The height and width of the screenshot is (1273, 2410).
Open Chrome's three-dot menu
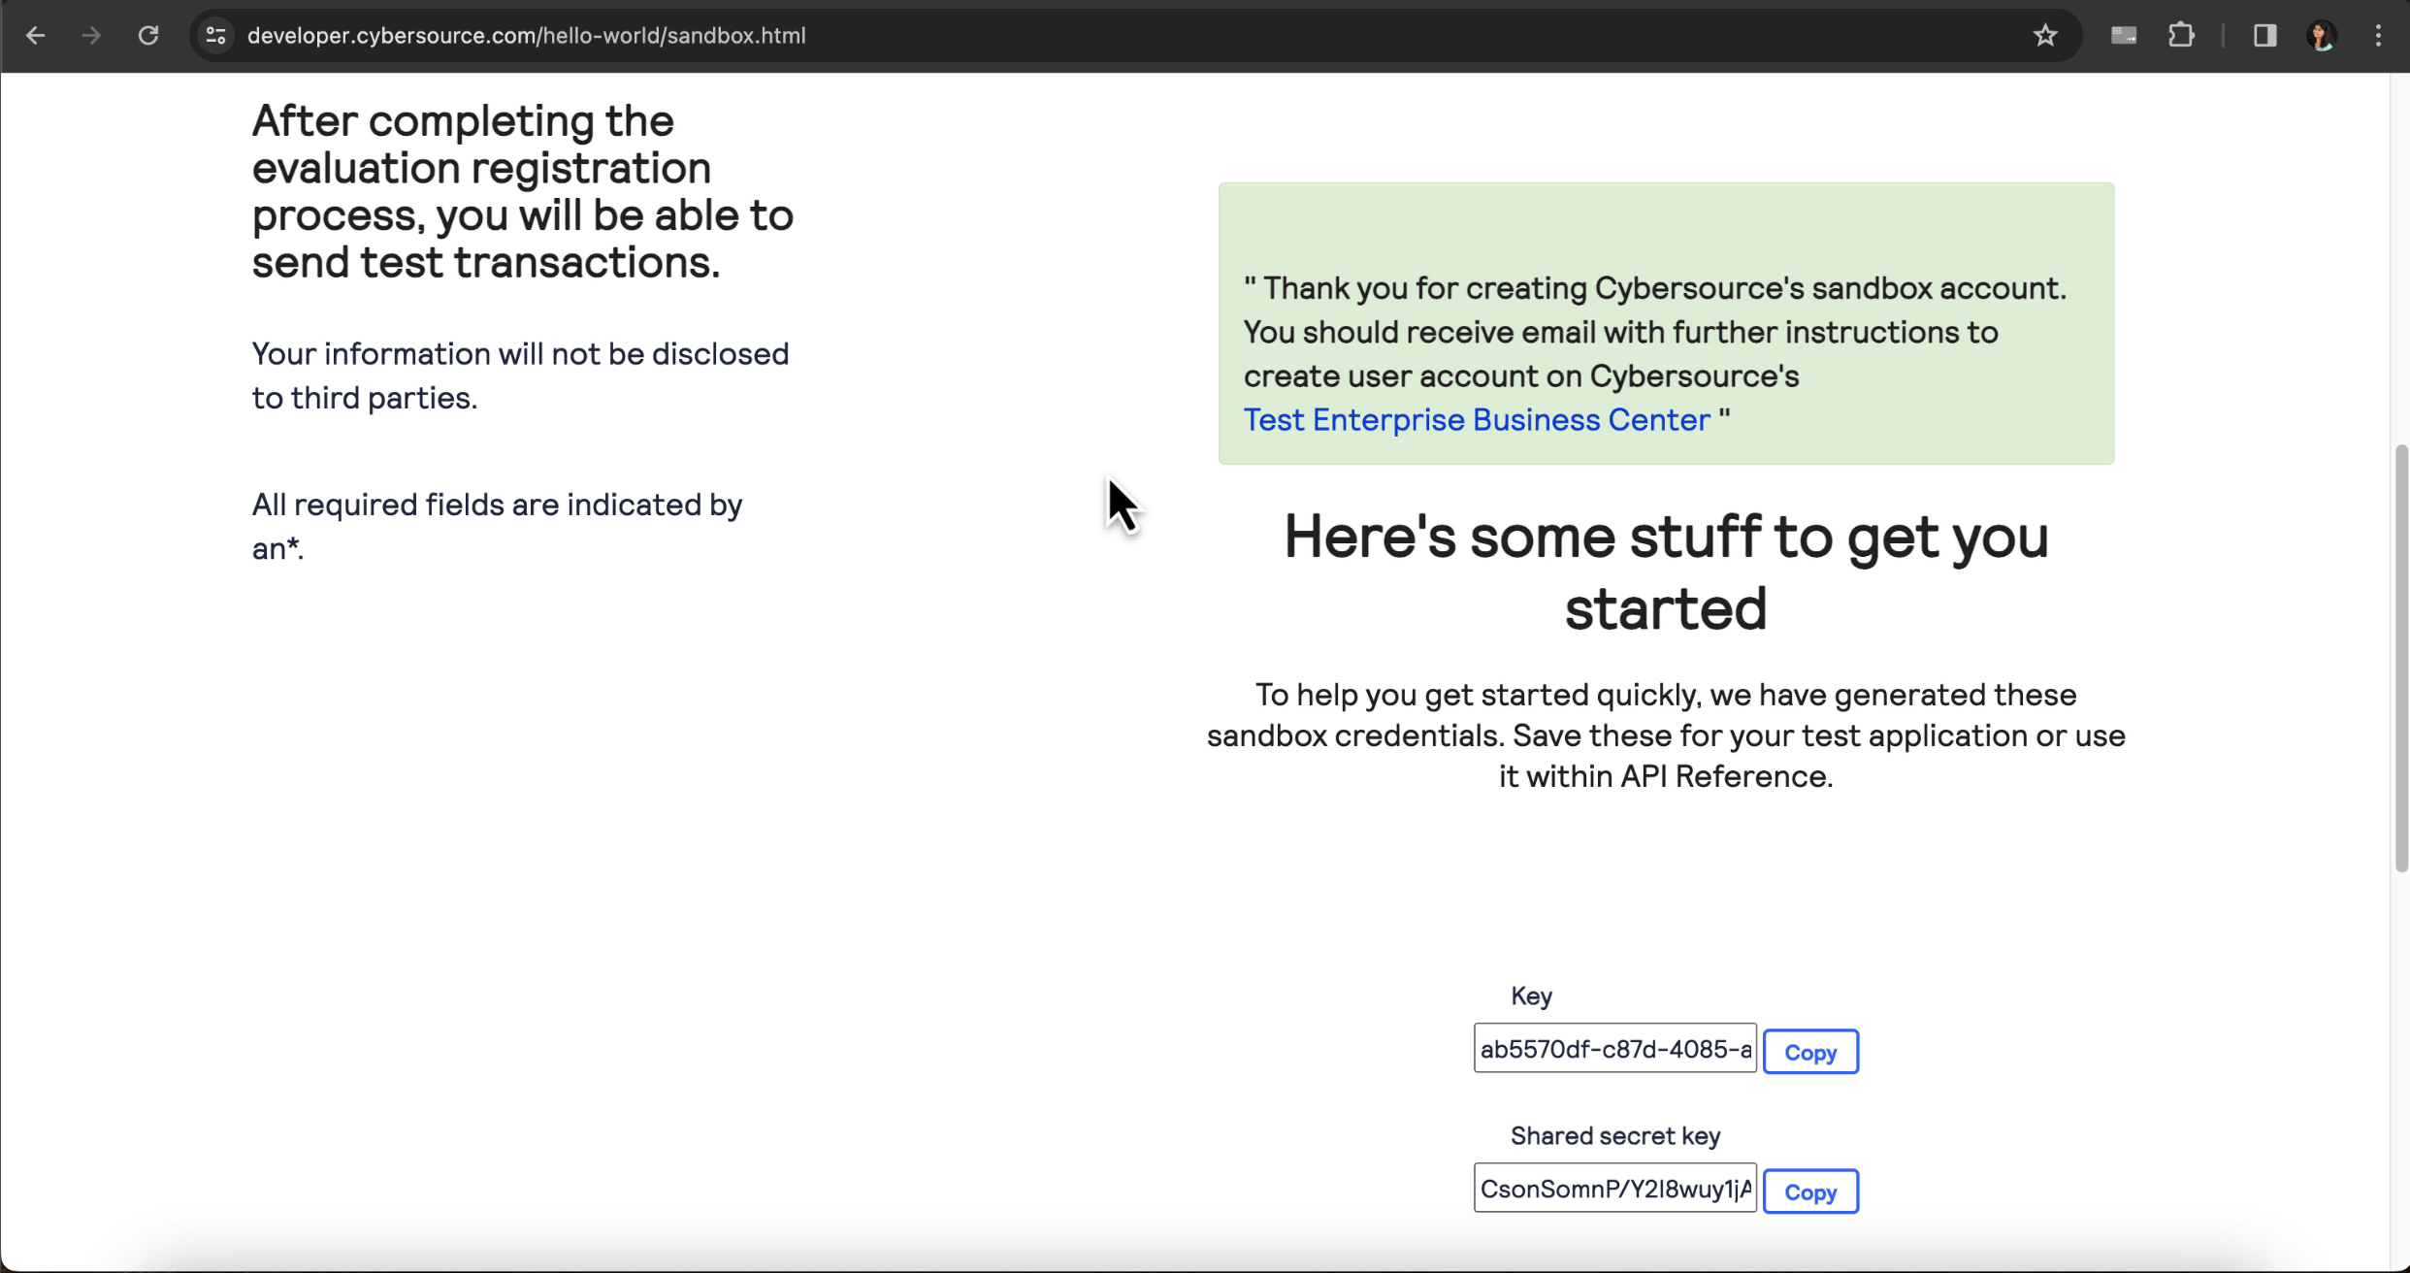(2378, 36)
